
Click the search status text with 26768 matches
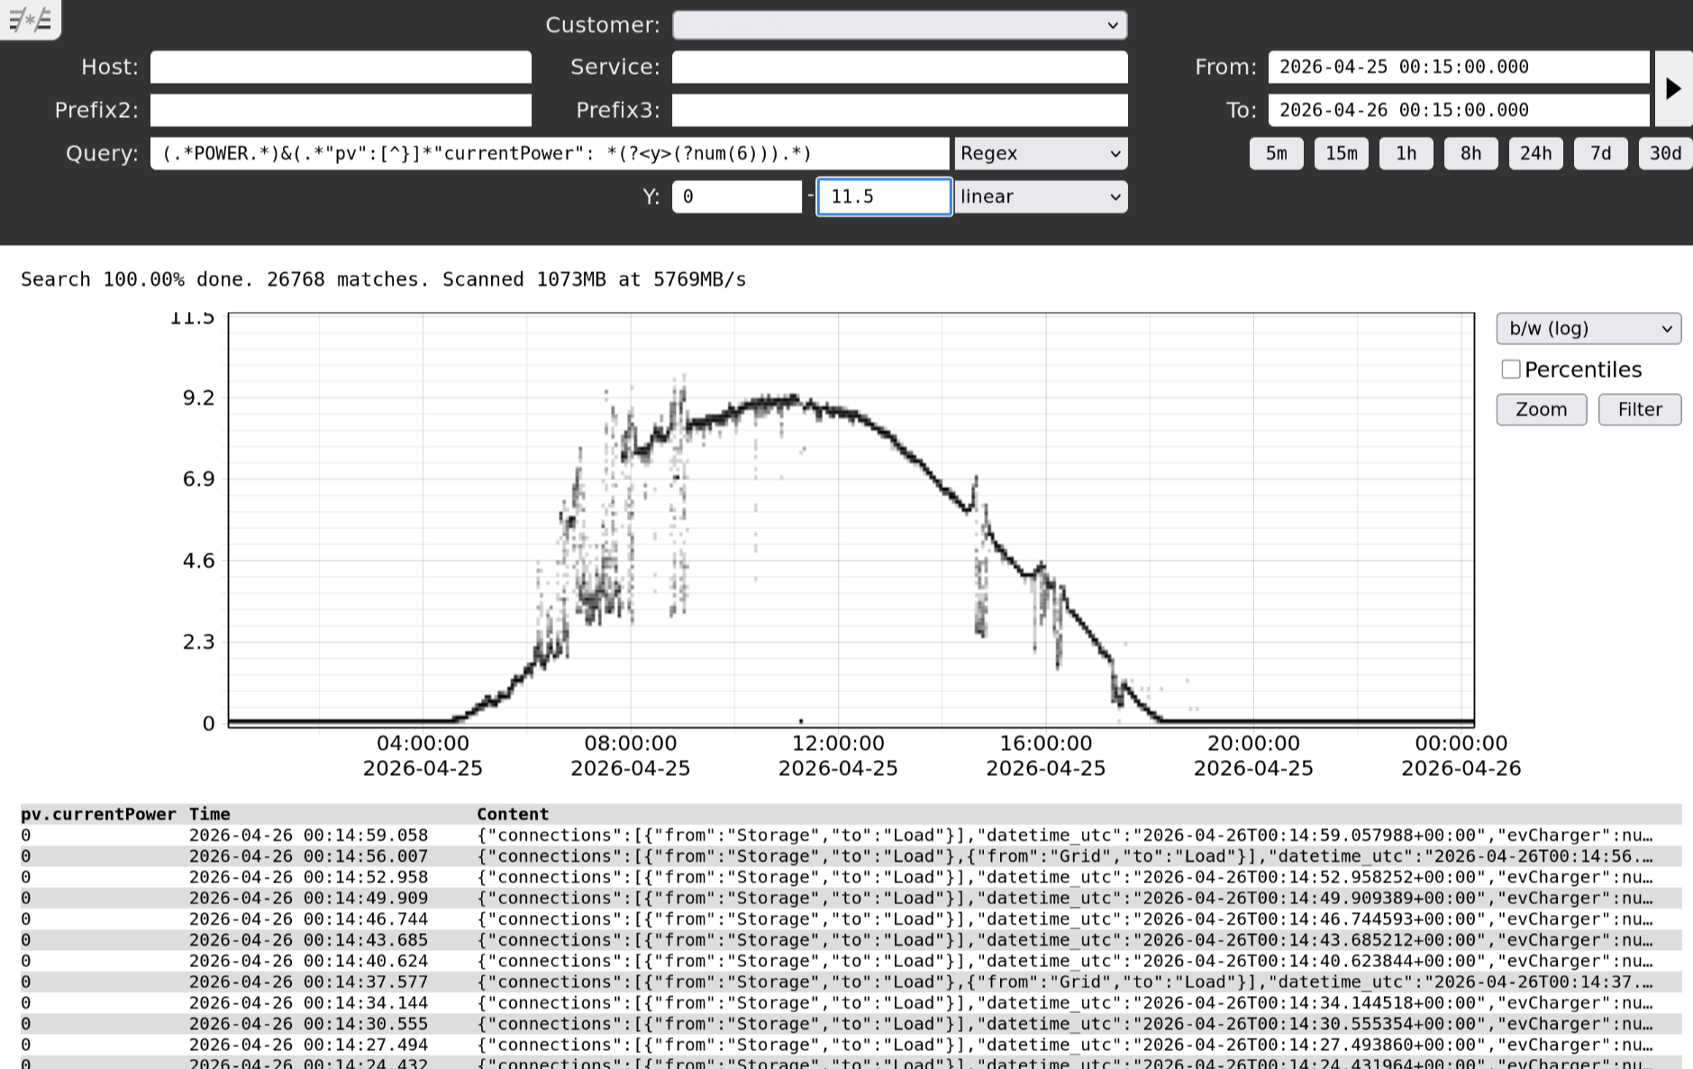(x=383, y=279)
